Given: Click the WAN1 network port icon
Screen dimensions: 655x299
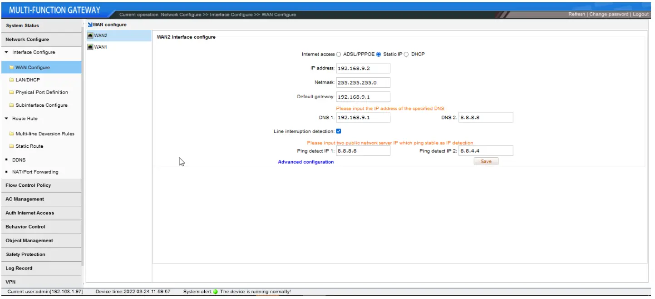Looking at the screenshot, I should point(90,47).
